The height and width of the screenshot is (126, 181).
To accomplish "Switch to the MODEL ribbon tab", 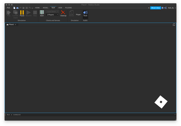I will coord(45,8).
